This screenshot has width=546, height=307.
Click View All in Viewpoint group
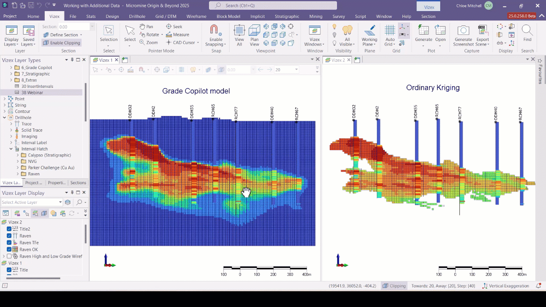coord(239,36)
